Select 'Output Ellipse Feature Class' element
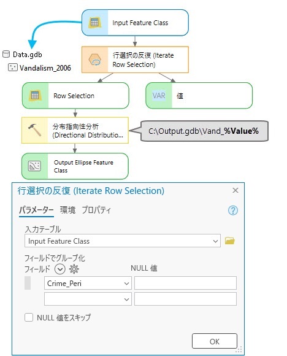The height and width of the screenshot is (356, 287). [x=75, y=166]
